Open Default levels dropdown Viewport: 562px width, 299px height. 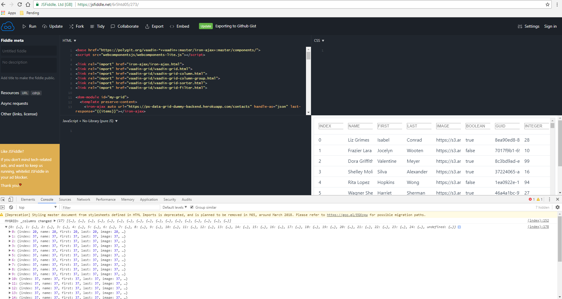point(175,207)
